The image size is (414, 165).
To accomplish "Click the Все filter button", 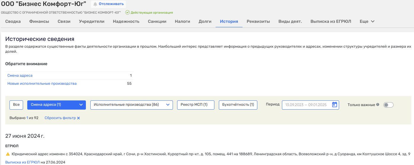I will pos(16,105).
